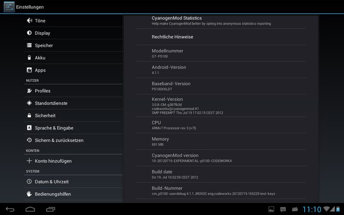
Task: Tap the Töne speaker icon
Action: tap(29, 20)
